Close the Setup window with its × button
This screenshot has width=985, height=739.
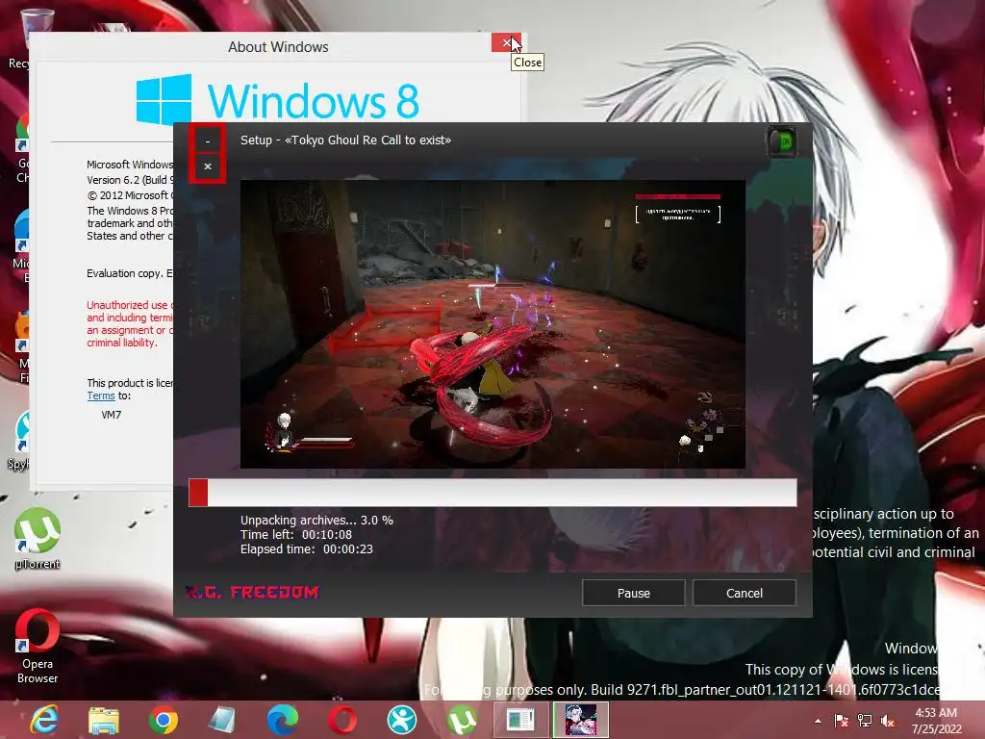(x=208, y=166)
